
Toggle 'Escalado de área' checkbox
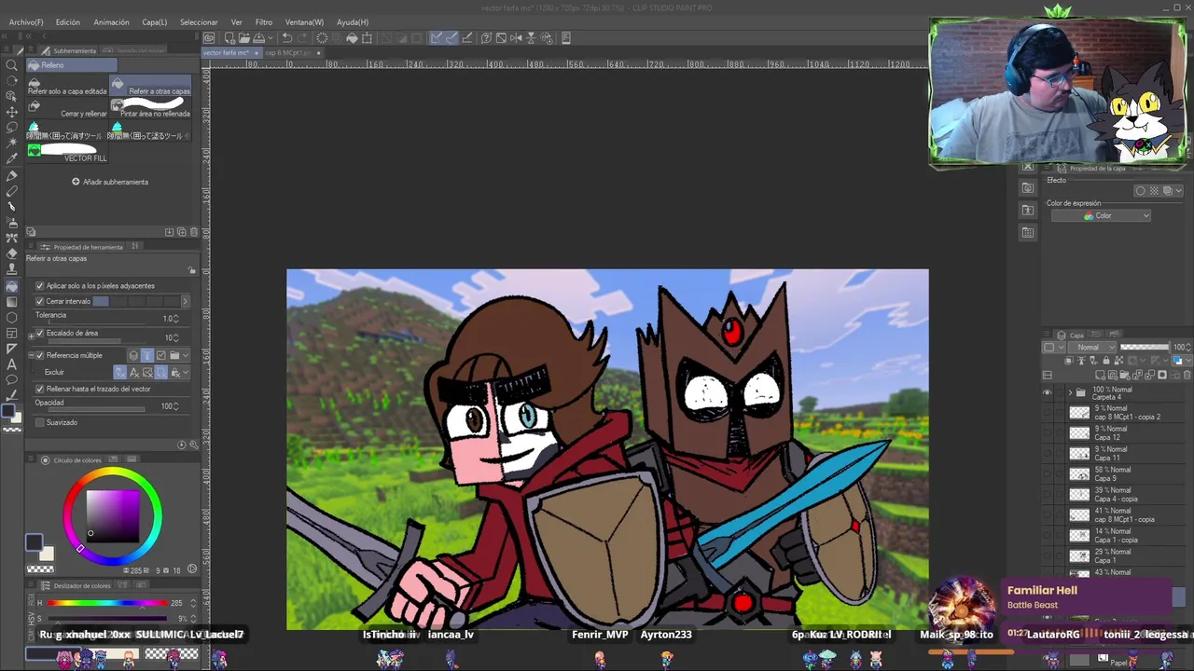click(39, 334)
